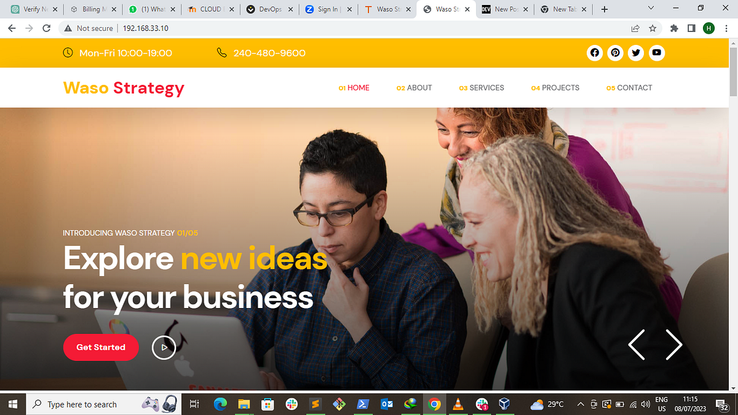Expand the Chrome tab search dropdown

tap(651, 9)
